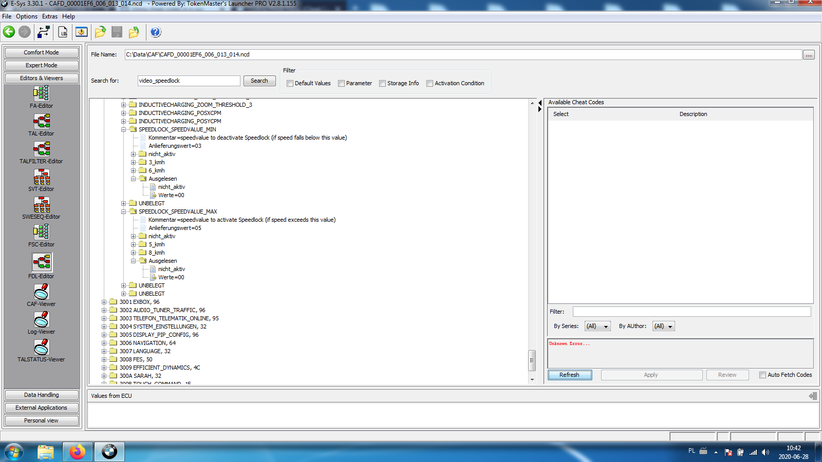Switch to Comfort Mode
The height and width of the screenshot is (462, 822).
coord(42,52)
